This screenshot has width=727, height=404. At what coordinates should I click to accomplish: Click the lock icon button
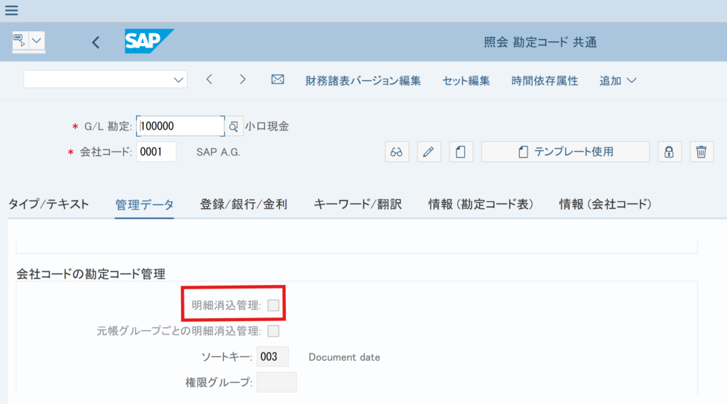pyautogui.click(x=669, y=152)
